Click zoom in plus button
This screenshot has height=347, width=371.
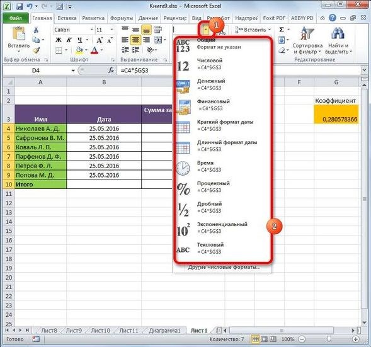point(356,339)
